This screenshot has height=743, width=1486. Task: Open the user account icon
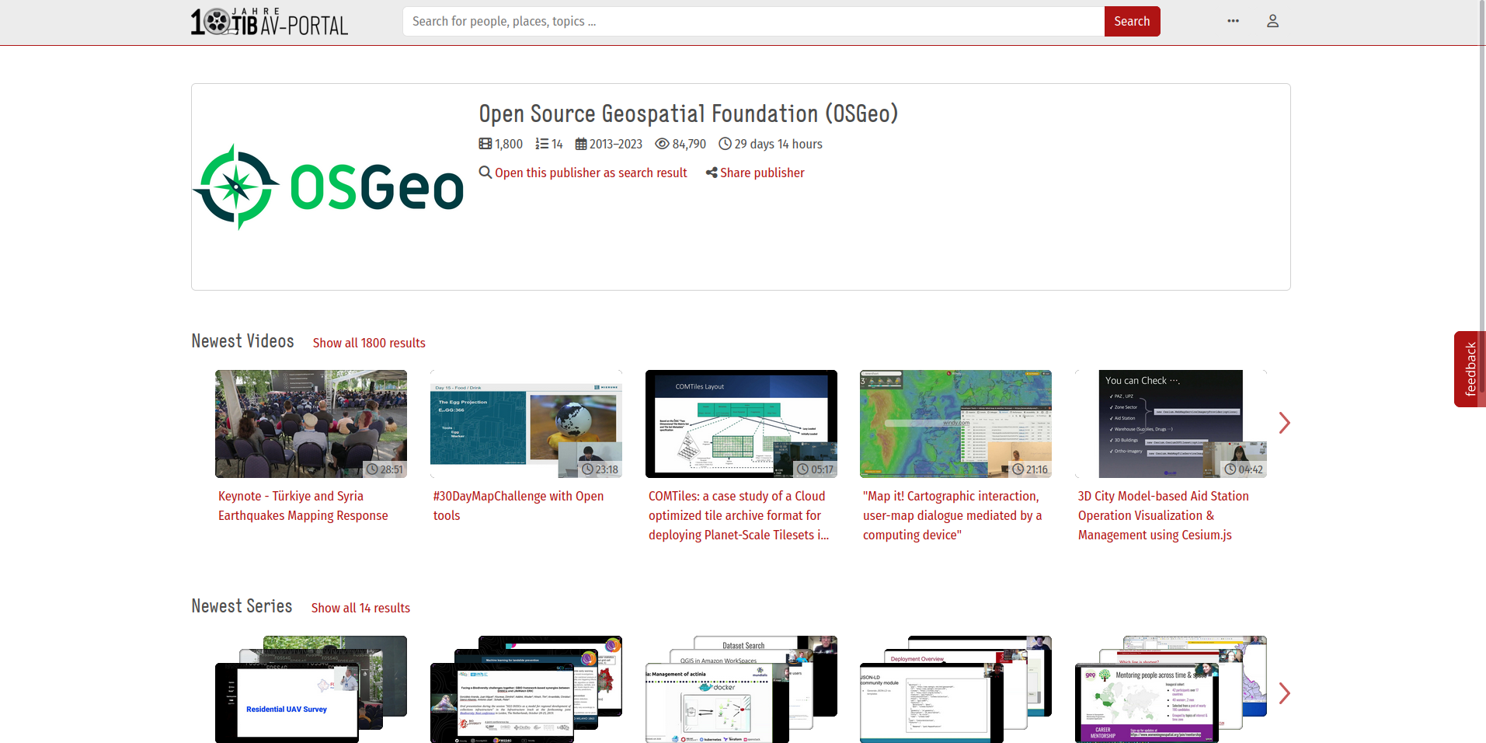click(x=1272, y=21)
